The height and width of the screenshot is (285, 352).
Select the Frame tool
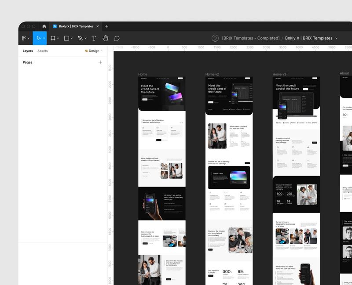point(53,38)
